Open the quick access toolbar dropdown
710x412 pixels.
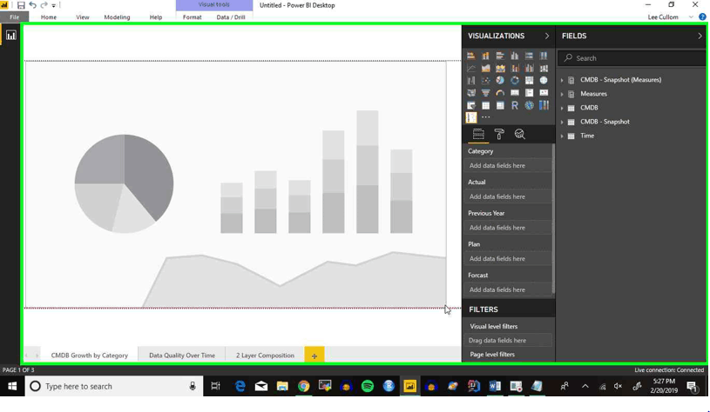pos(53,6)
